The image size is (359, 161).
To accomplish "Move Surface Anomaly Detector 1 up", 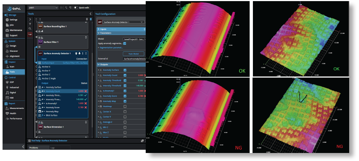I will coord(76,53).
